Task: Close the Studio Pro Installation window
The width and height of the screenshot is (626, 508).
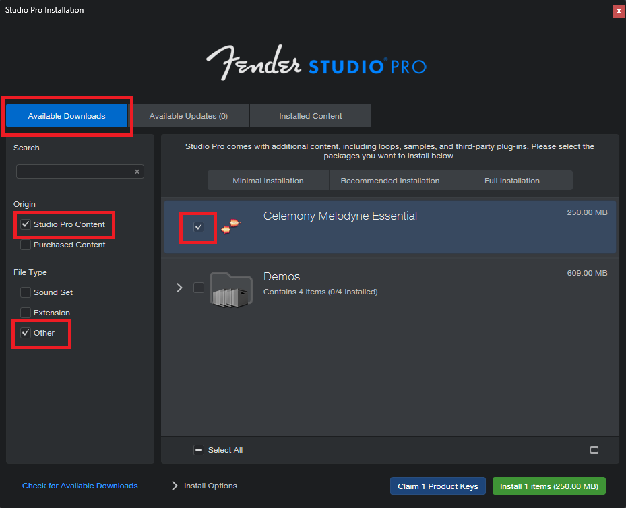Action: (619, 11)
